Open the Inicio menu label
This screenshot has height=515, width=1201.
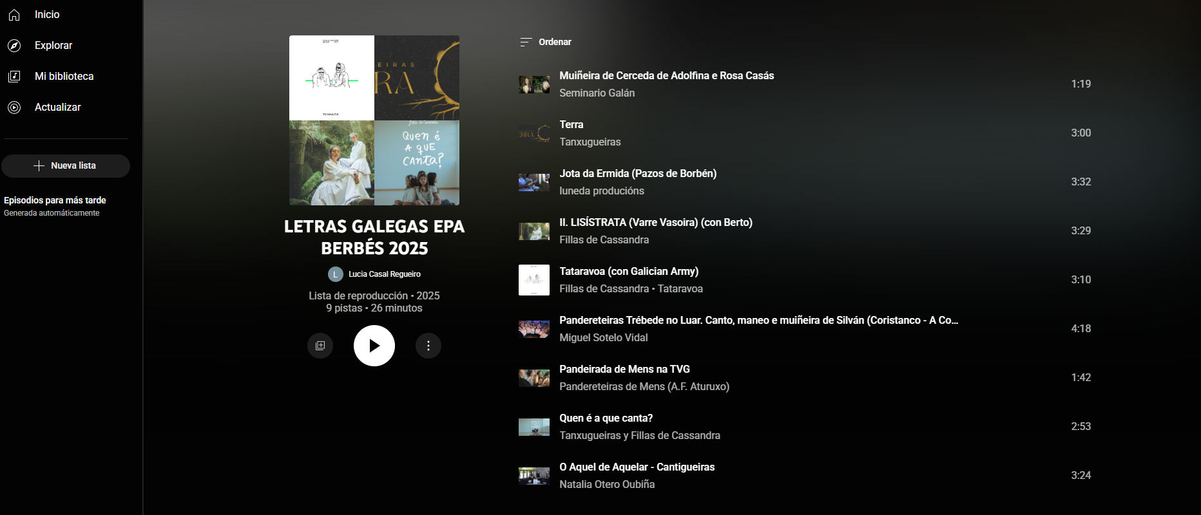click(x=47, y=15)
